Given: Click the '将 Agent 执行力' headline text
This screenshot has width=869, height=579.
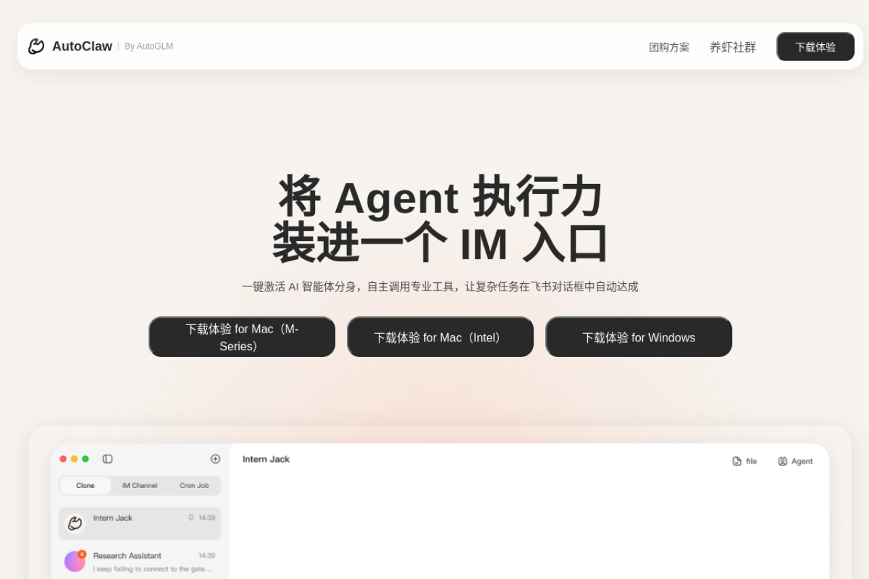Looking at the screenshot, I should 440,198.
